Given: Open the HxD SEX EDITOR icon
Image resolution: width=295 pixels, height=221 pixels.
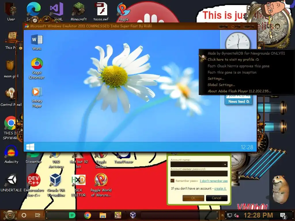Looking at the screenshot, I should 78,185.
